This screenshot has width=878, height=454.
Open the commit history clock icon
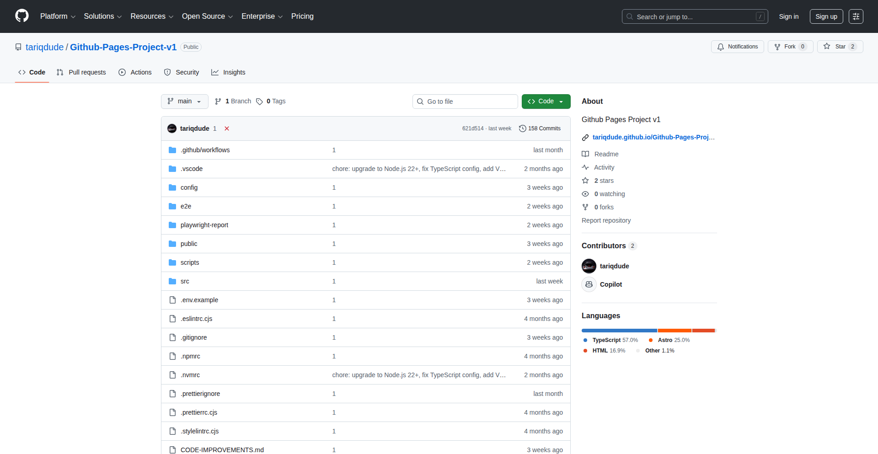click(522, 128)
